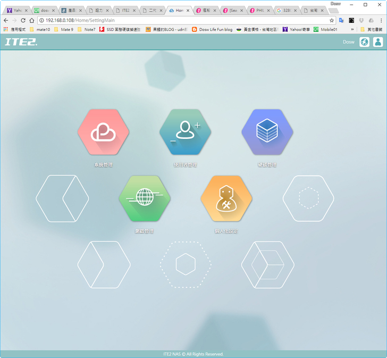387x358 pixels.
Task: Open Chrome's three-dot menu
Action: pyautogui.click(x=381, y=20)
